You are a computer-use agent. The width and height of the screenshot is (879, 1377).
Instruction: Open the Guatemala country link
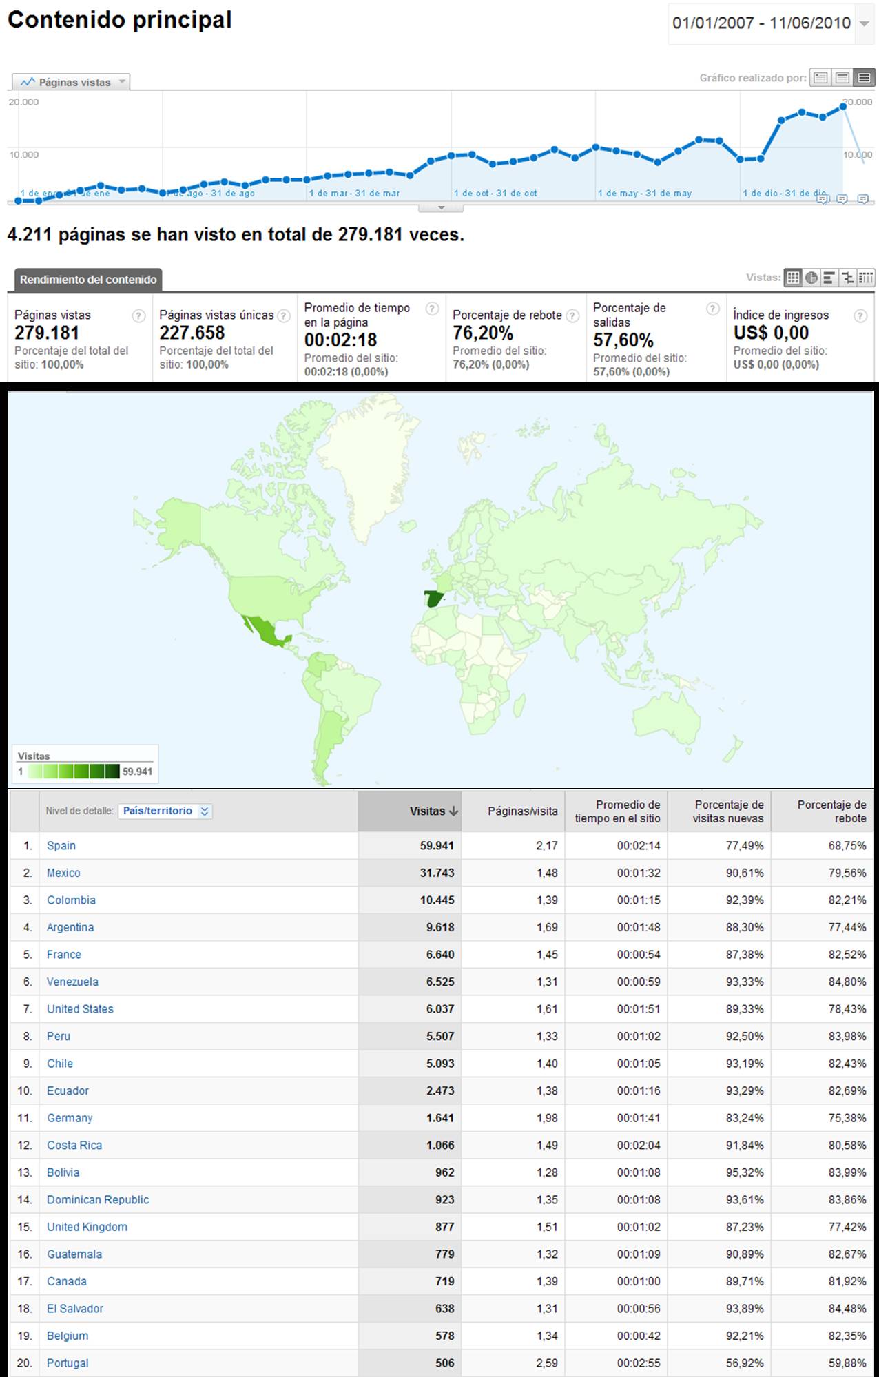[74, 1254]
